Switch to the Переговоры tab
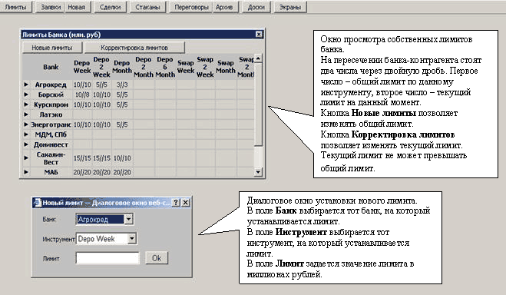 click(x=191, y=7)
